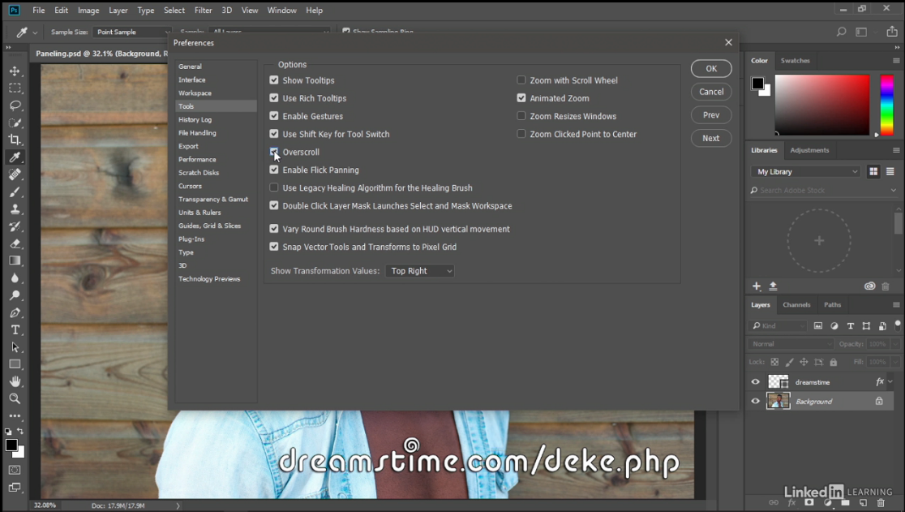905x512 pixels.
Task: Uncheck Animated Zoom
Action: coord(521,98)
